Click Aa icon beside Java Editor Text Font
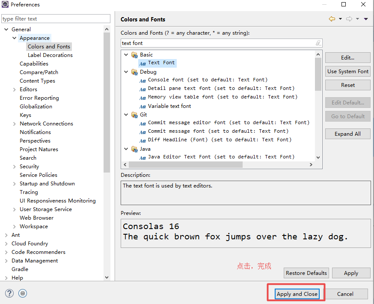Image resolution: width=374 pixels, height=304 pixels. tap(142, 158)
